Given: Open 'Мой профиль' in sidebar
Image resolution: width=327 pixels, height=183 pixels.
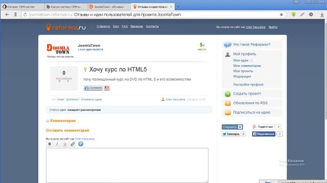Looking at the screenshot, I should (x=244, y=54).
